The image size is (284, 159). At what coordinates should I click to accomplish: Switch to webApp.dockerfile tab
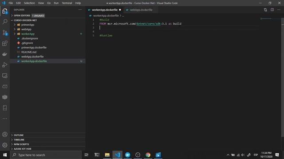coord(141,10)
